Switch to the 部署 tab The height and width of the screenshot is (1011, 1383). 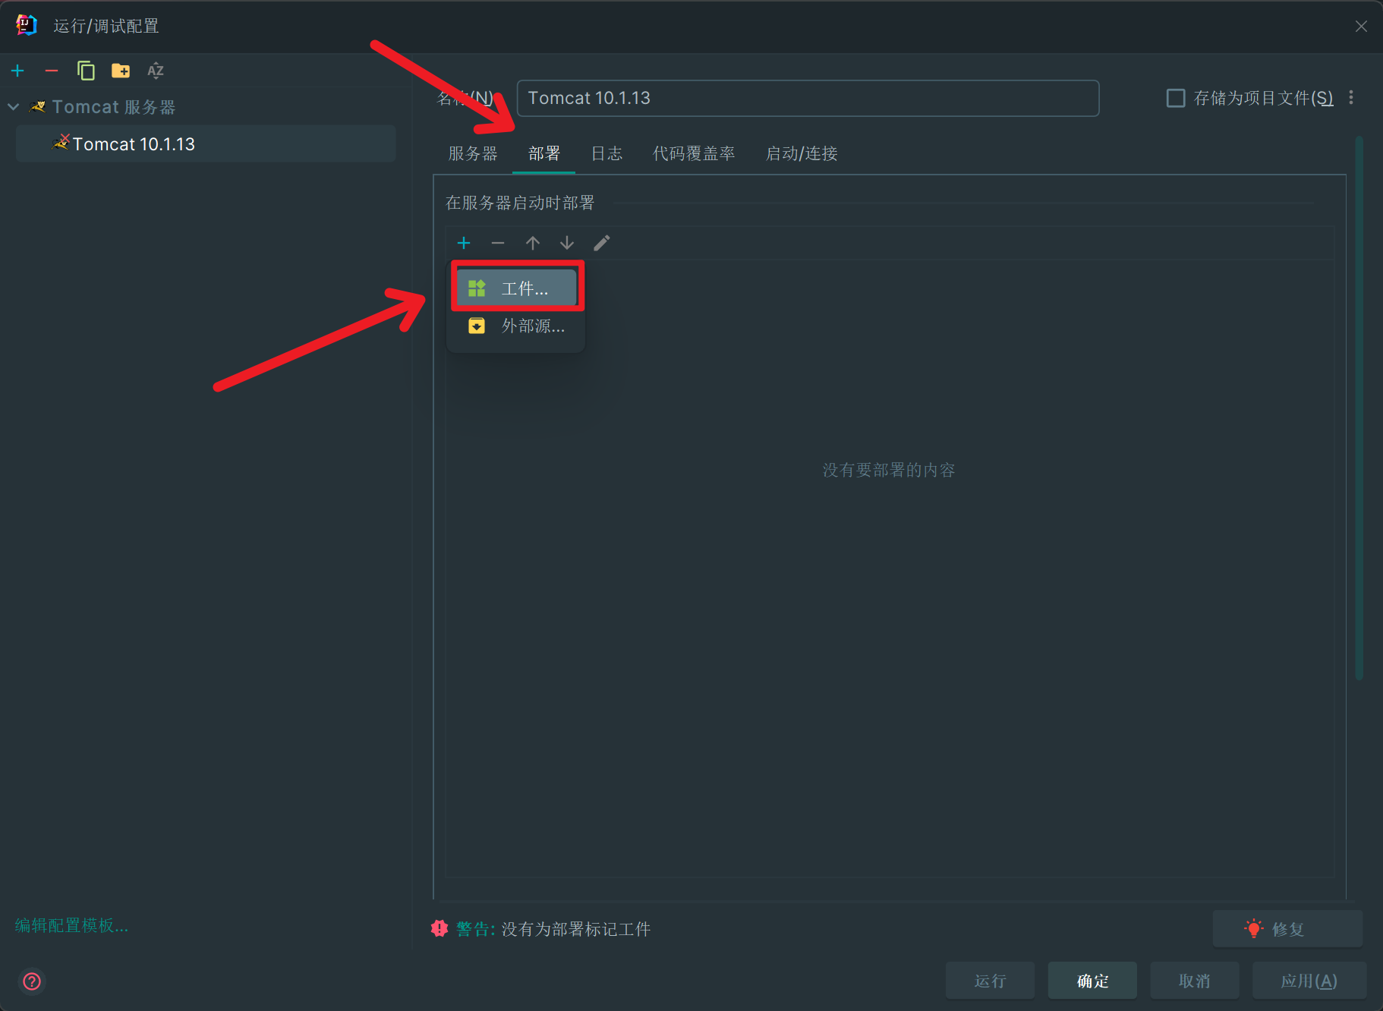coord(544,153)
